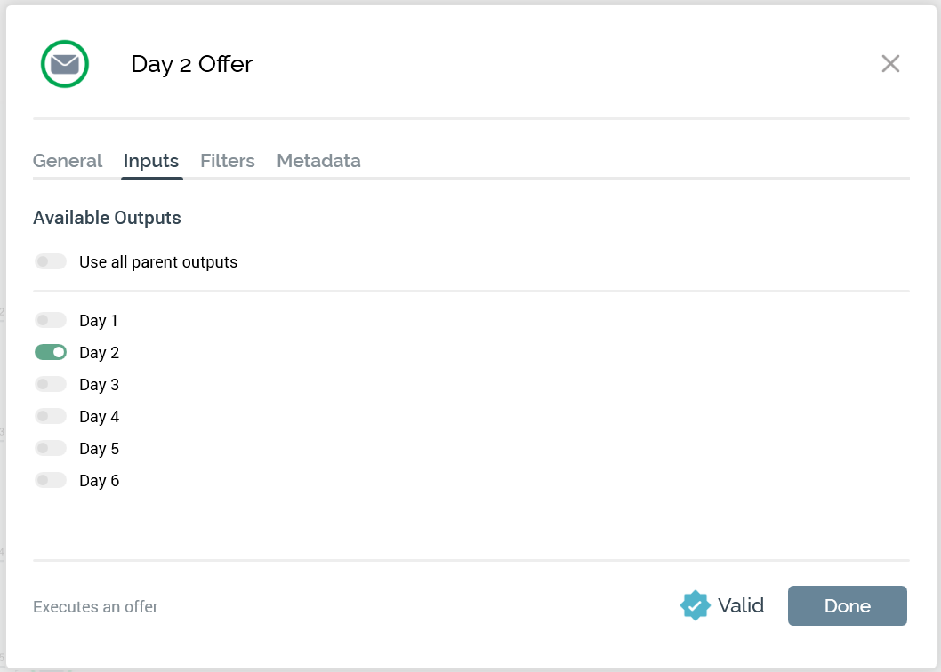
Task: Select the Inputs tab
Action: pyautogui.click(x=151, y=161)
